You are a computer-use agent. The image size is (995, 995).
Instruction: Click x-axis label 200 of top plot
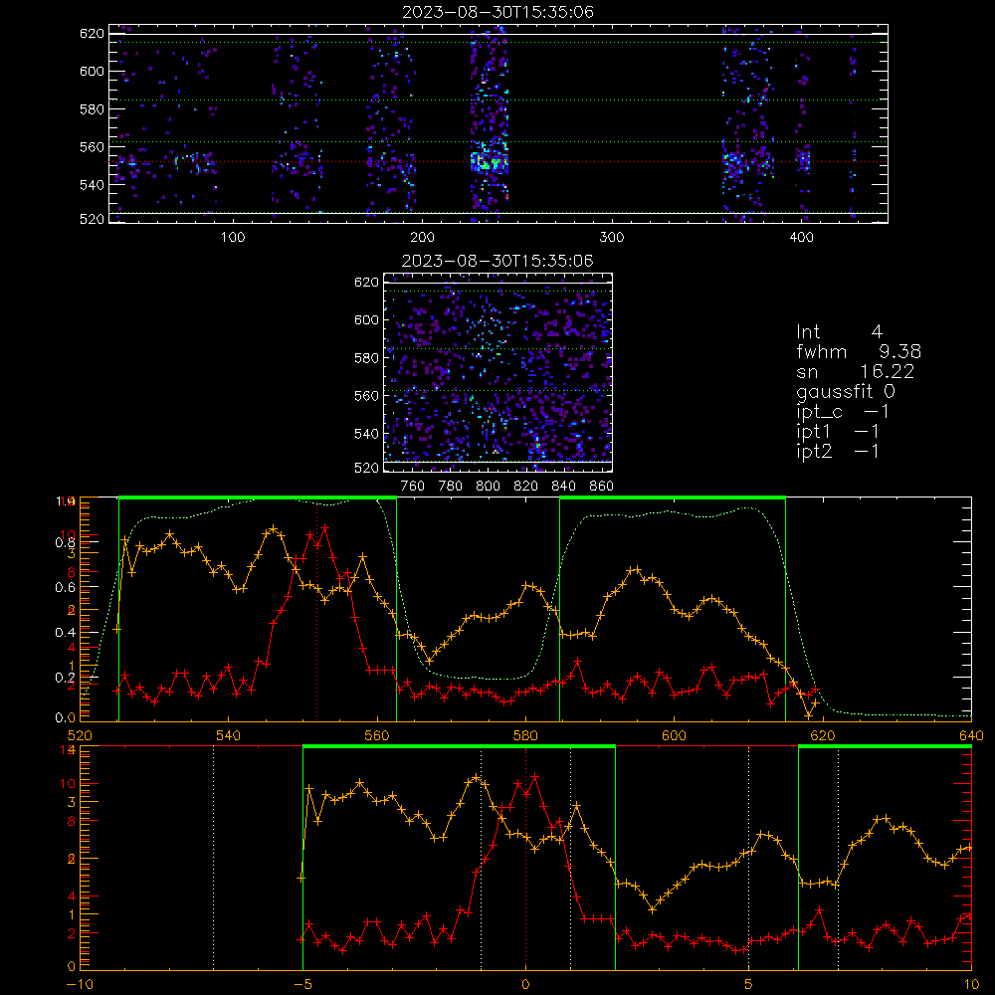click(422, 238)
